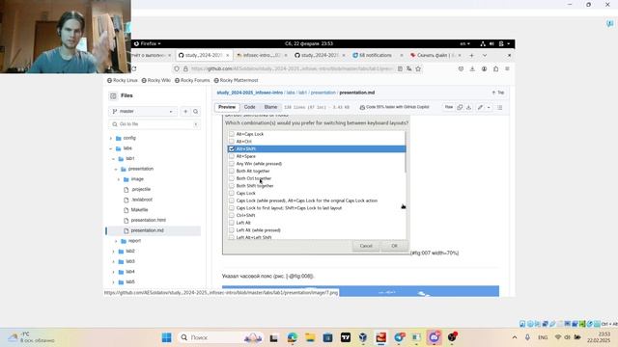This screenshot has width=618, height=347.
Task: Open the GNOME en keyboard layout menu
Action: (x=465, y=43)
